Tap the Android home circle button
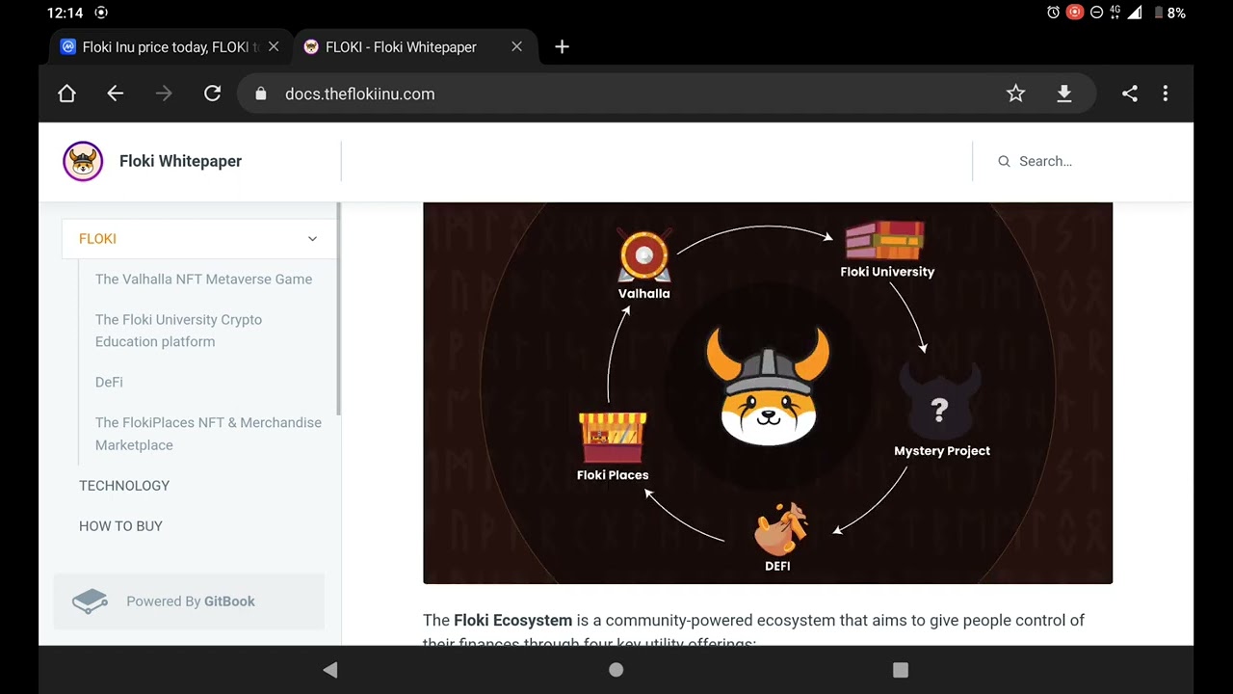Screen dimensions: 1233x694 (x=616, y=670)
